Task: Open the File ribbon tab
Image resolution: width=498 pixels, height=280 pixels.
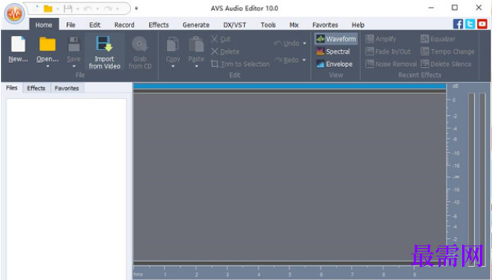Action: [x=70, y=25]
